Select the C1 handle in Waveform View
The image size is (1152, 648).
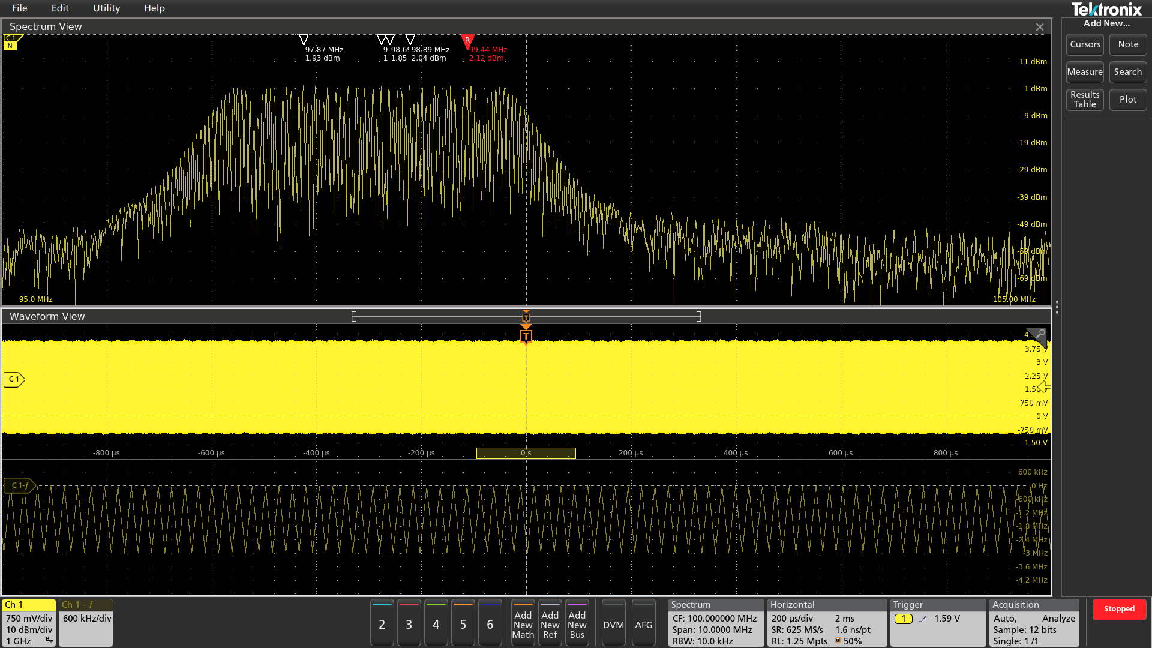coord(14,379)
